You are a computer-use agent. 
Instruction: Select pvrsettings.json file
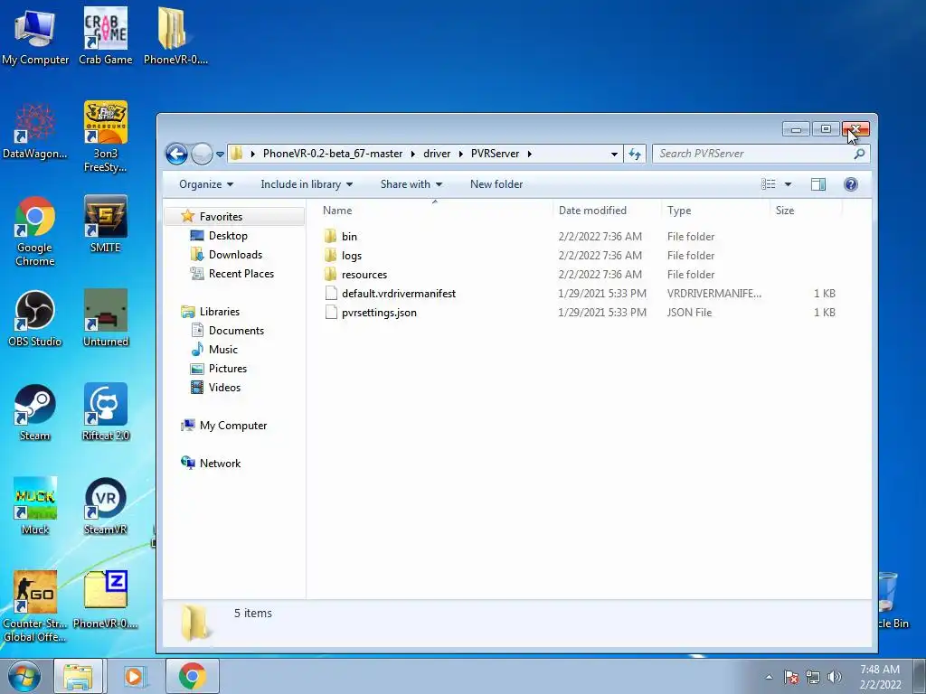pos(379,313)
